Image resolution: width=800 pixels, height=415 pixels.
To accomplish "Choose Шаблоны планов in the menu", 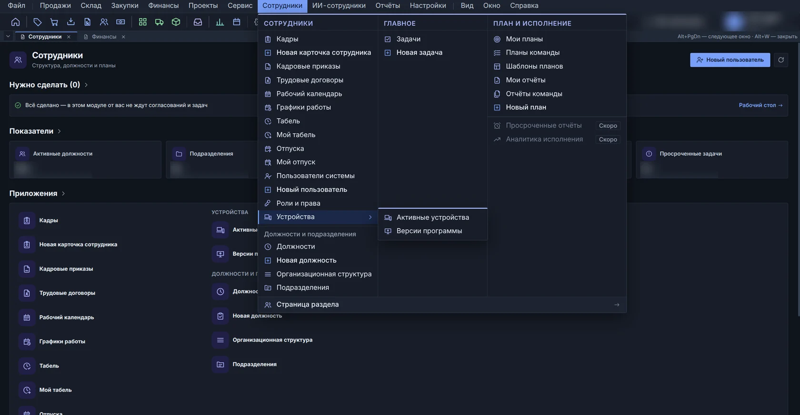I will click(x=556, y=66).
